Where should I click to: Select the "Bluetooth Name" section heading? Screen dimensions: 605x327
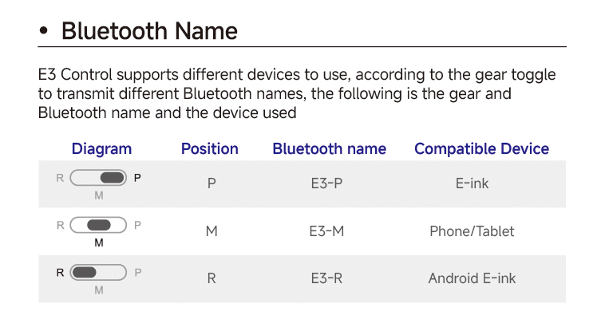coord(149,31)
